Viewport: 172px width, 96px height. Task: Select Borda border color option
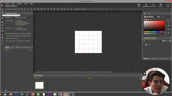tap(157, 17)
